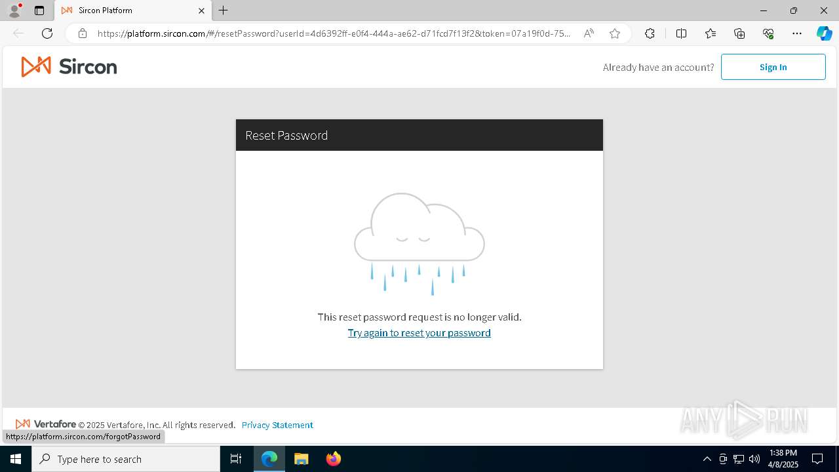The height and width of the screenshot is (472, 839).
Task: Show hidden system tray icons
Action: click(707, 459)
